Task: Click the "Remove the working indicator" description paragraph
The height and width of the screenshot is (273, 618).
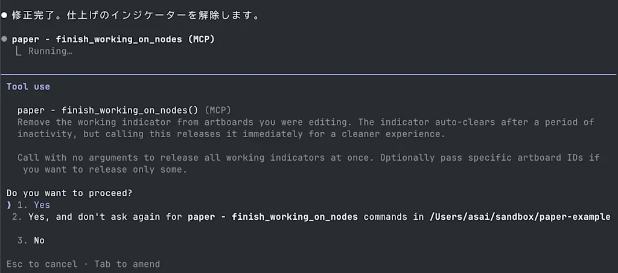Action: click(305, 128)
